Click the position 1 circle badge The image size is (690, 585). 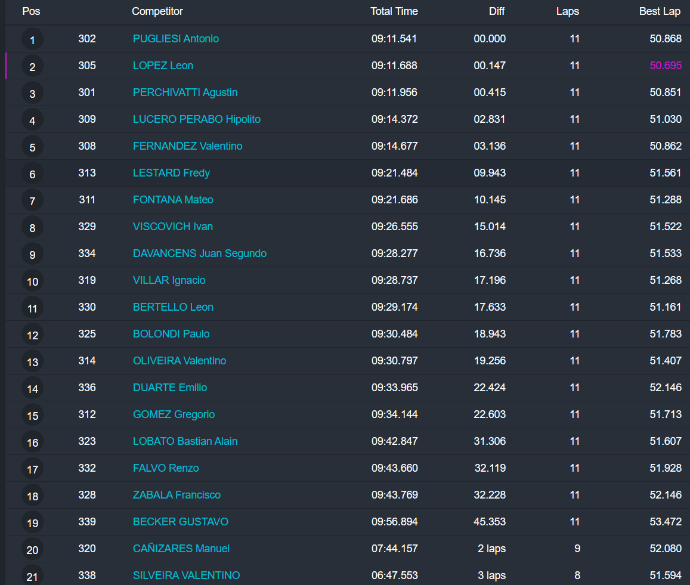(32, 40)
